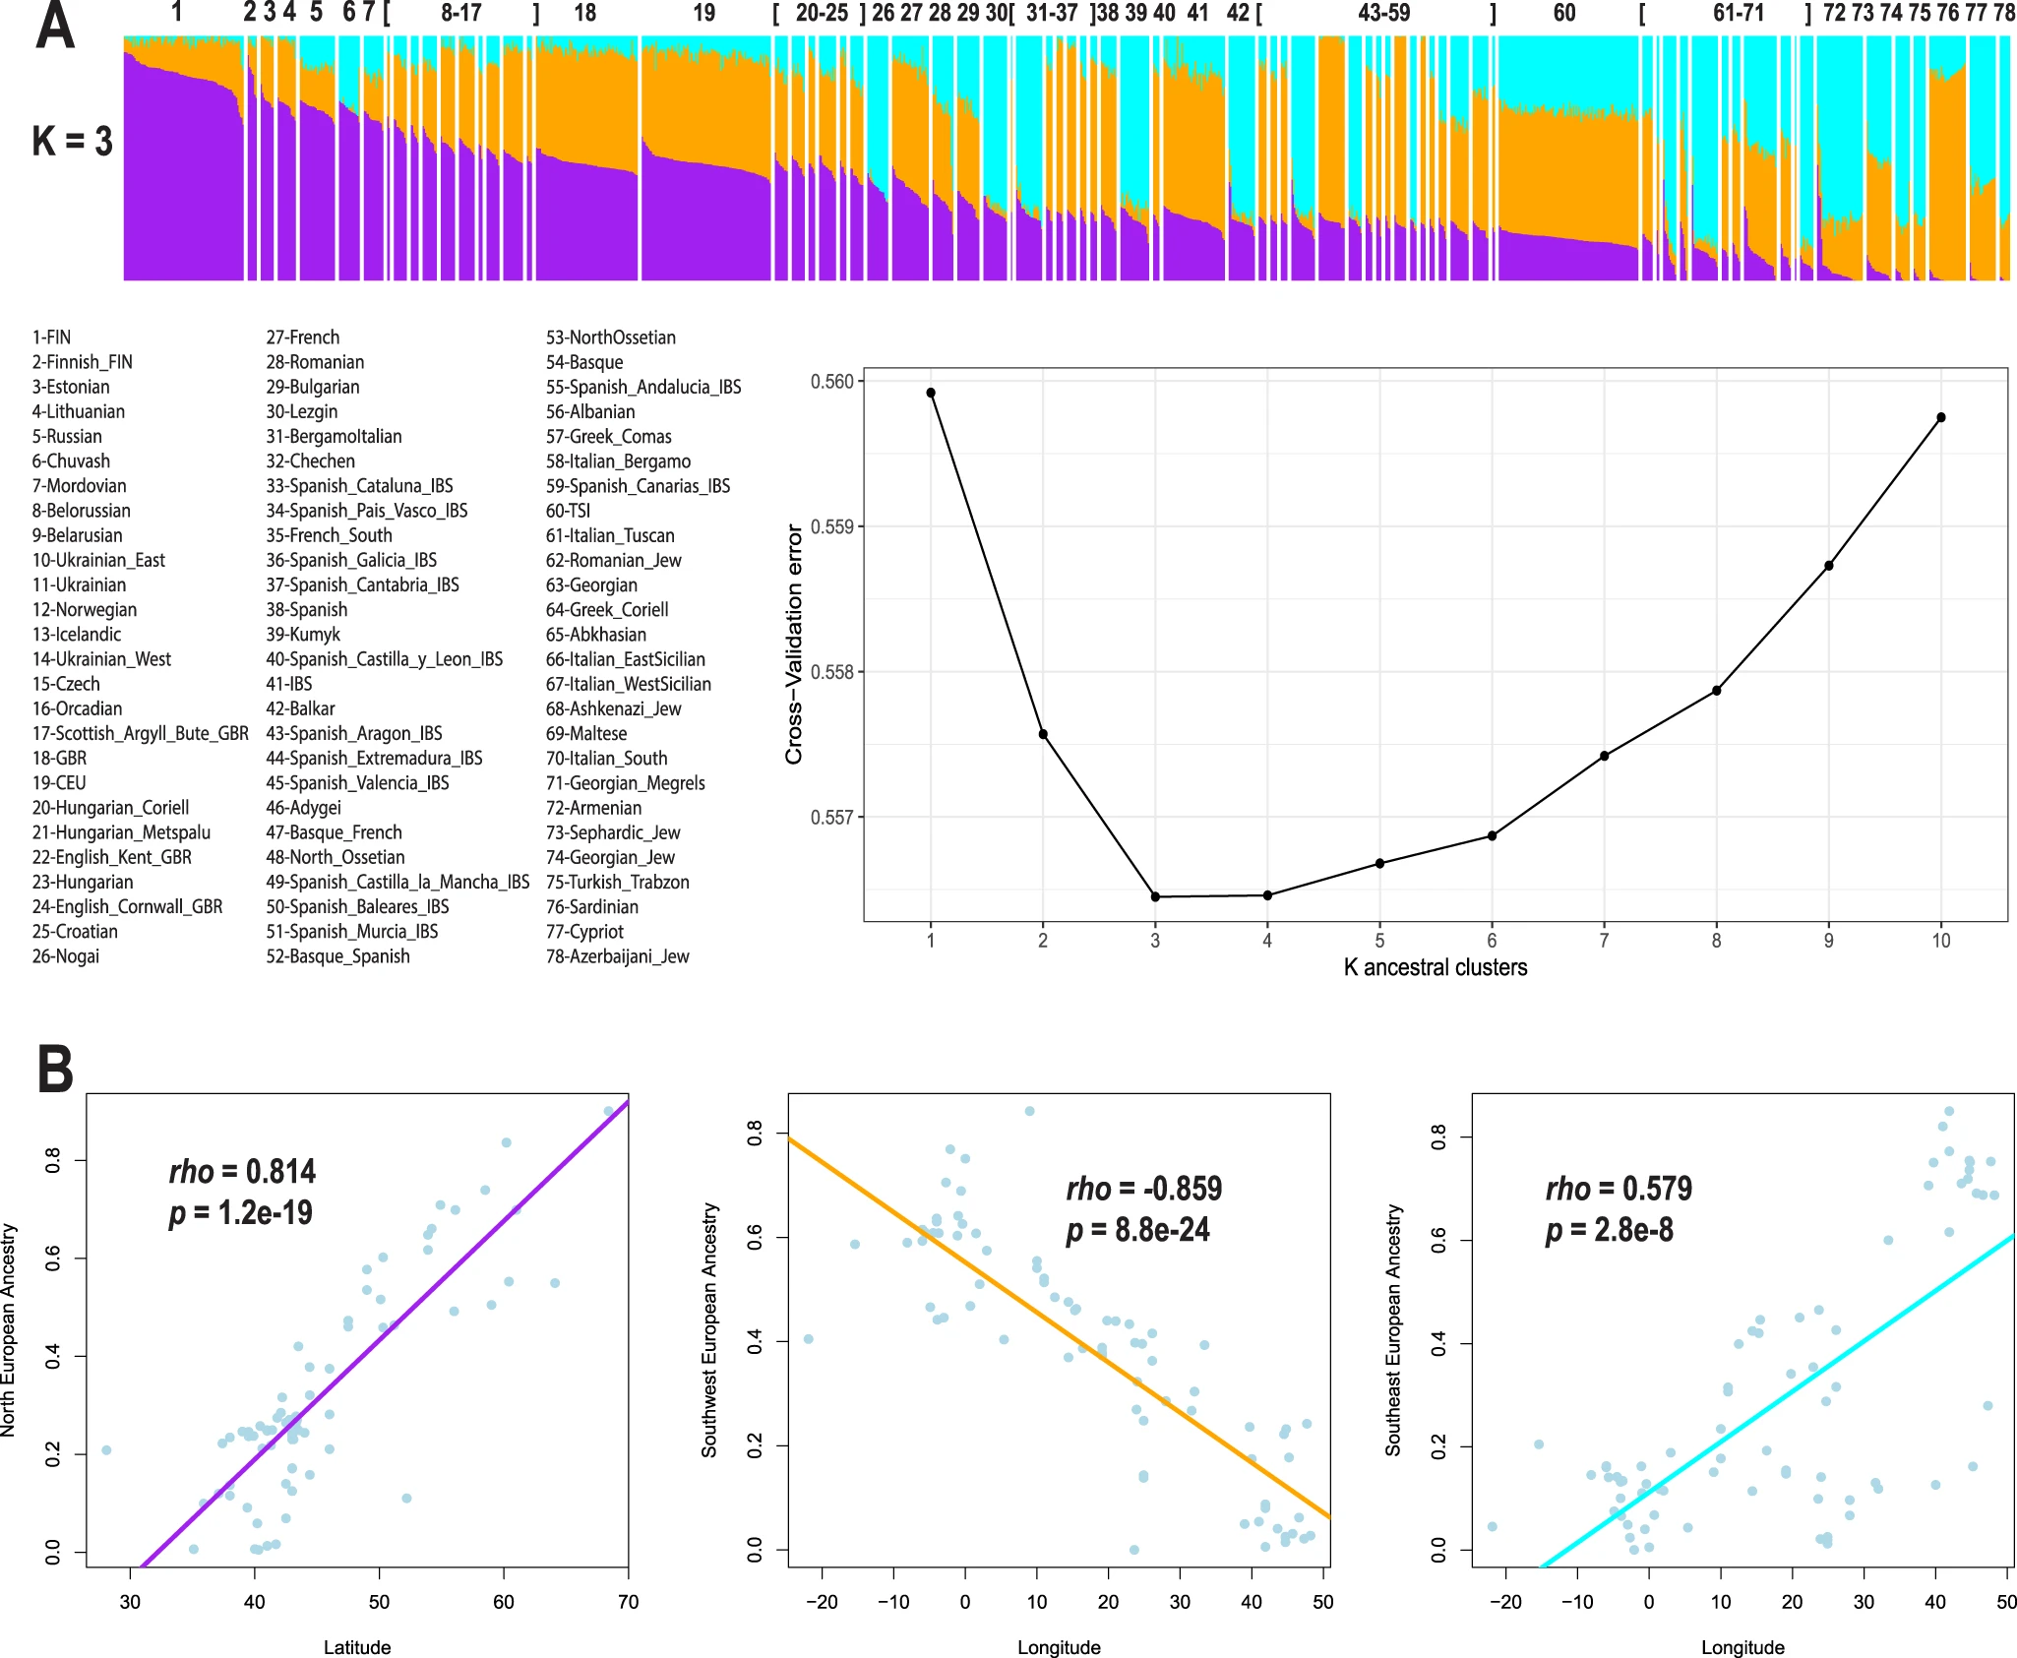Click the '78-Azerbaijani_Jew' legend entry
2017x1658 pixels.
(617, 956)
